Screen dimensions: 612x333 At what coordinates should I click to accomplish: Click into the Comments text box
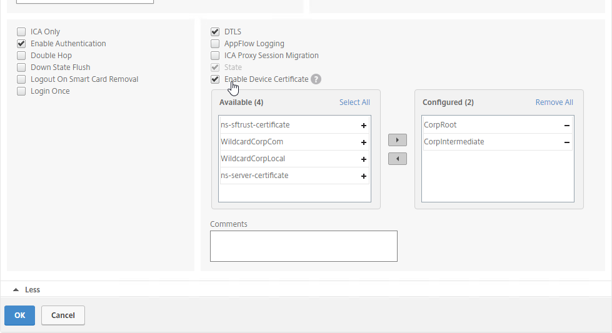[x=304, y=246]
